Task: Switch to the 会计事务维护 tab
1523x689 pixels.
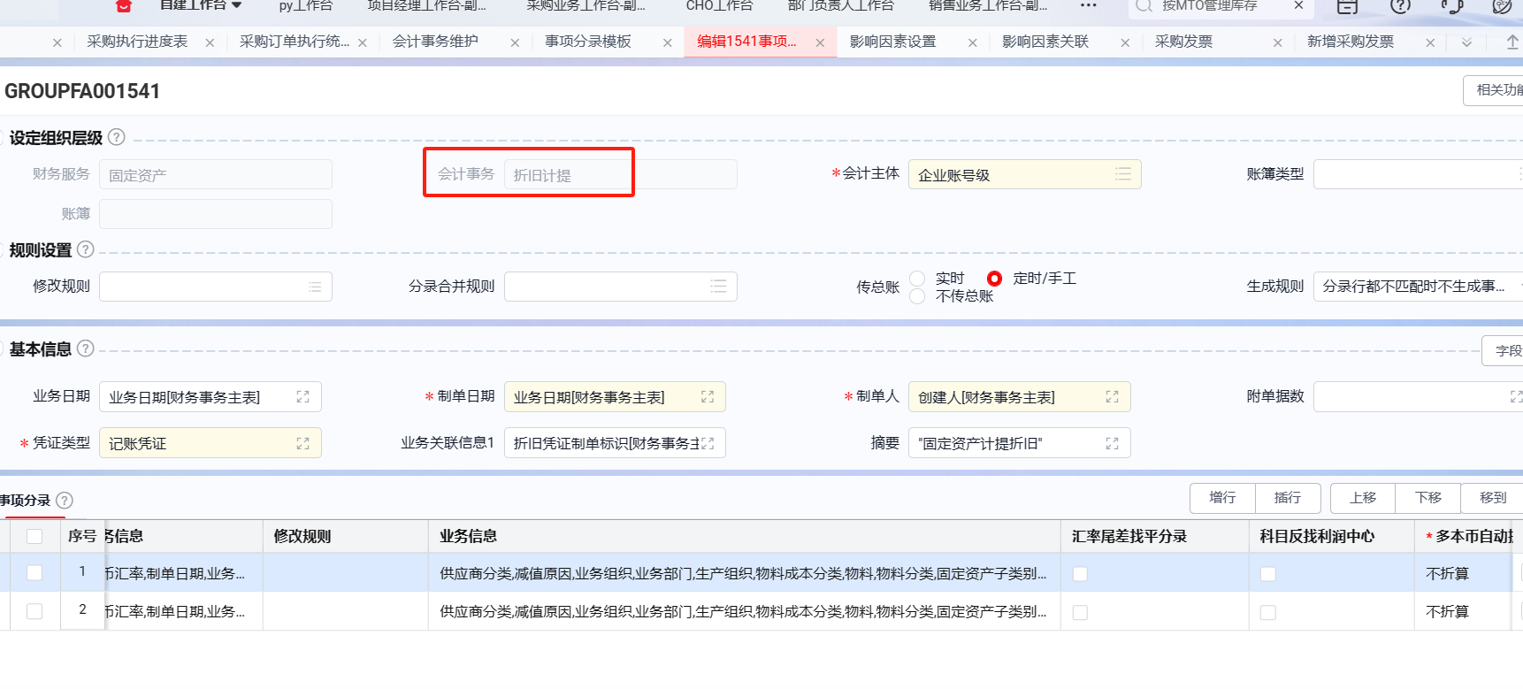Action: (x=435, y=42)
